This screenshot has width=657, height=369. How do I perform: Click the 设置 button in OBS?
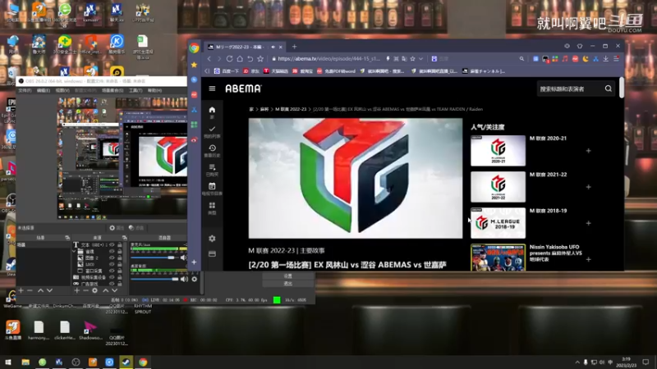[x=288, y=276]
